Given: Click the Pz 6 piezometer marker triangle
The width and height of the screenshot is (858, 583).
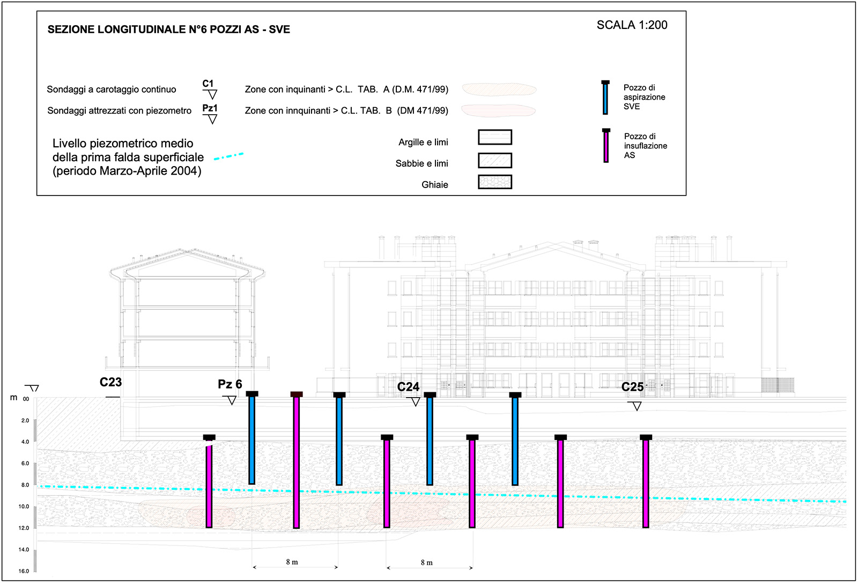Looking at the screenshot, I should [230, 400].
